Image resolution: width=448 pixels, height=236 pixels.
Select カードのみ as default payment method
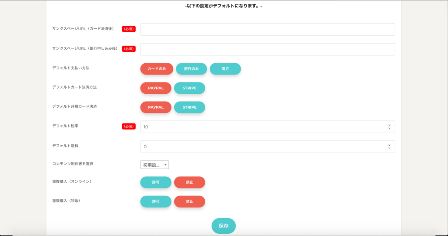156,69
